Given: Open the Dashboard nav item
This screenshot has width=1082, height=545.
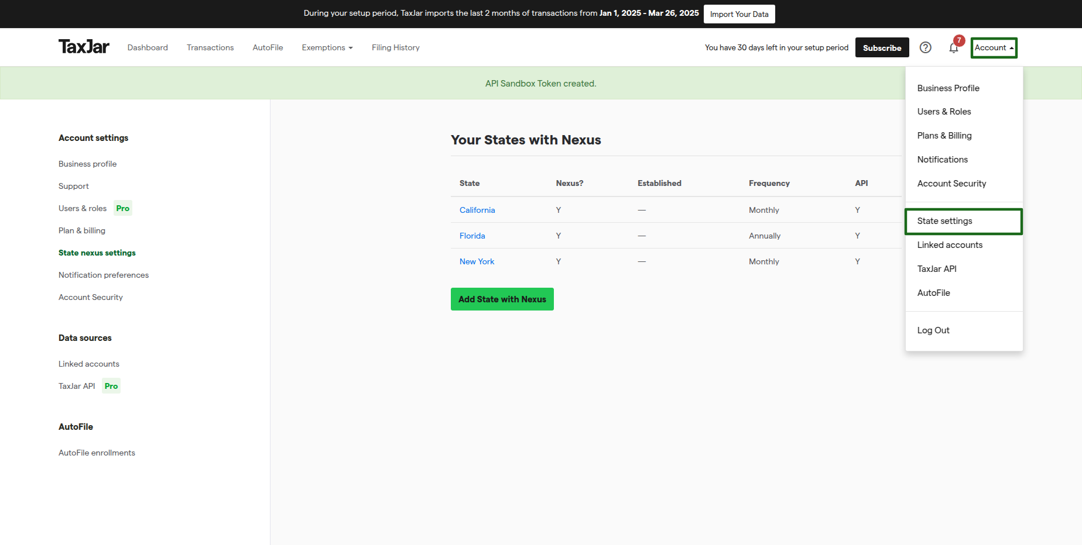Looking at the screenshot, I should (148, 47).
